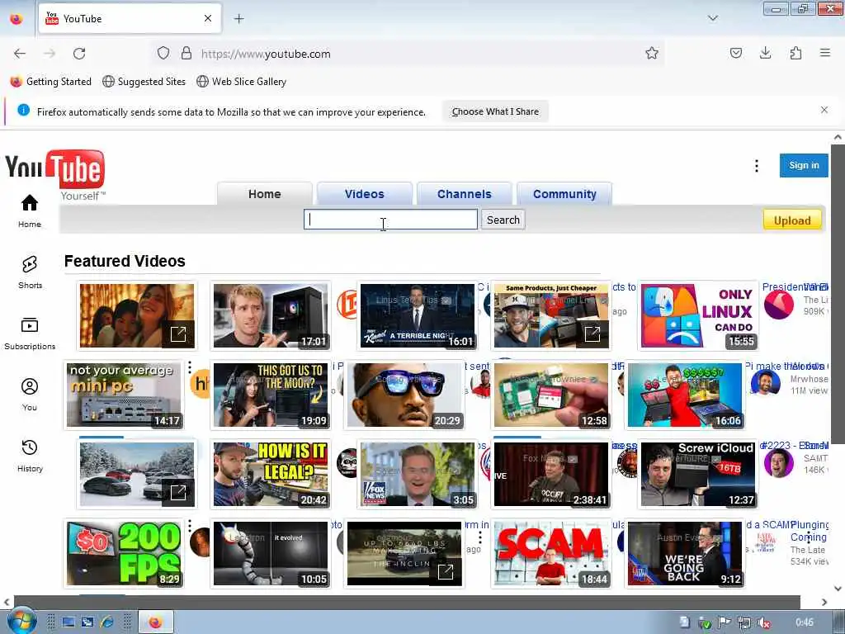Open the Downloads arrow icon
Screen dimensions: 845x634
click(x=765, y=53)
